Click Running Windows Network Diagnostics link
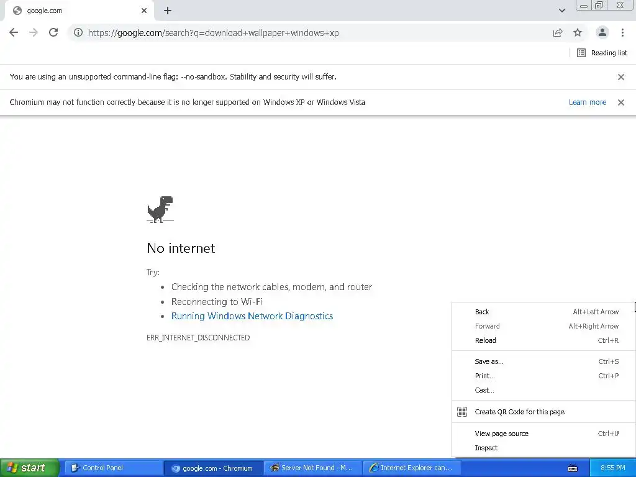This screenshot has width=636, height=477. tap(252, 316)
